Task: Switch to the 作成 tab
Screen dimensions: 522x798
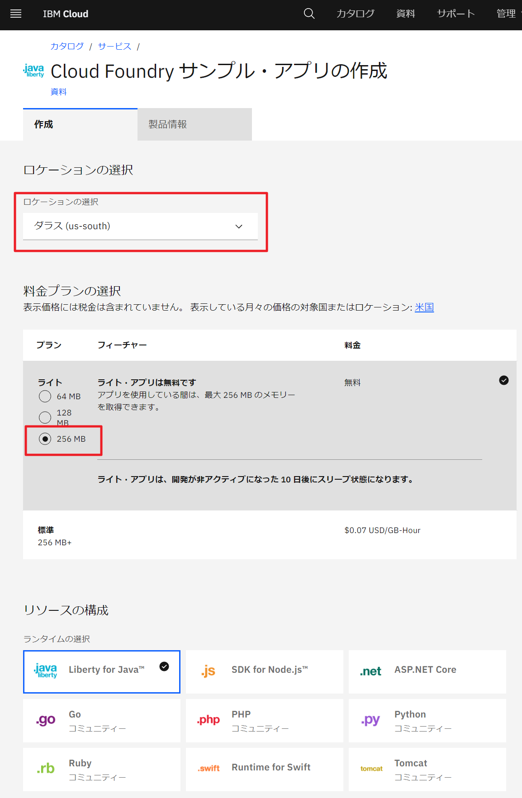Action: [80, 124]
